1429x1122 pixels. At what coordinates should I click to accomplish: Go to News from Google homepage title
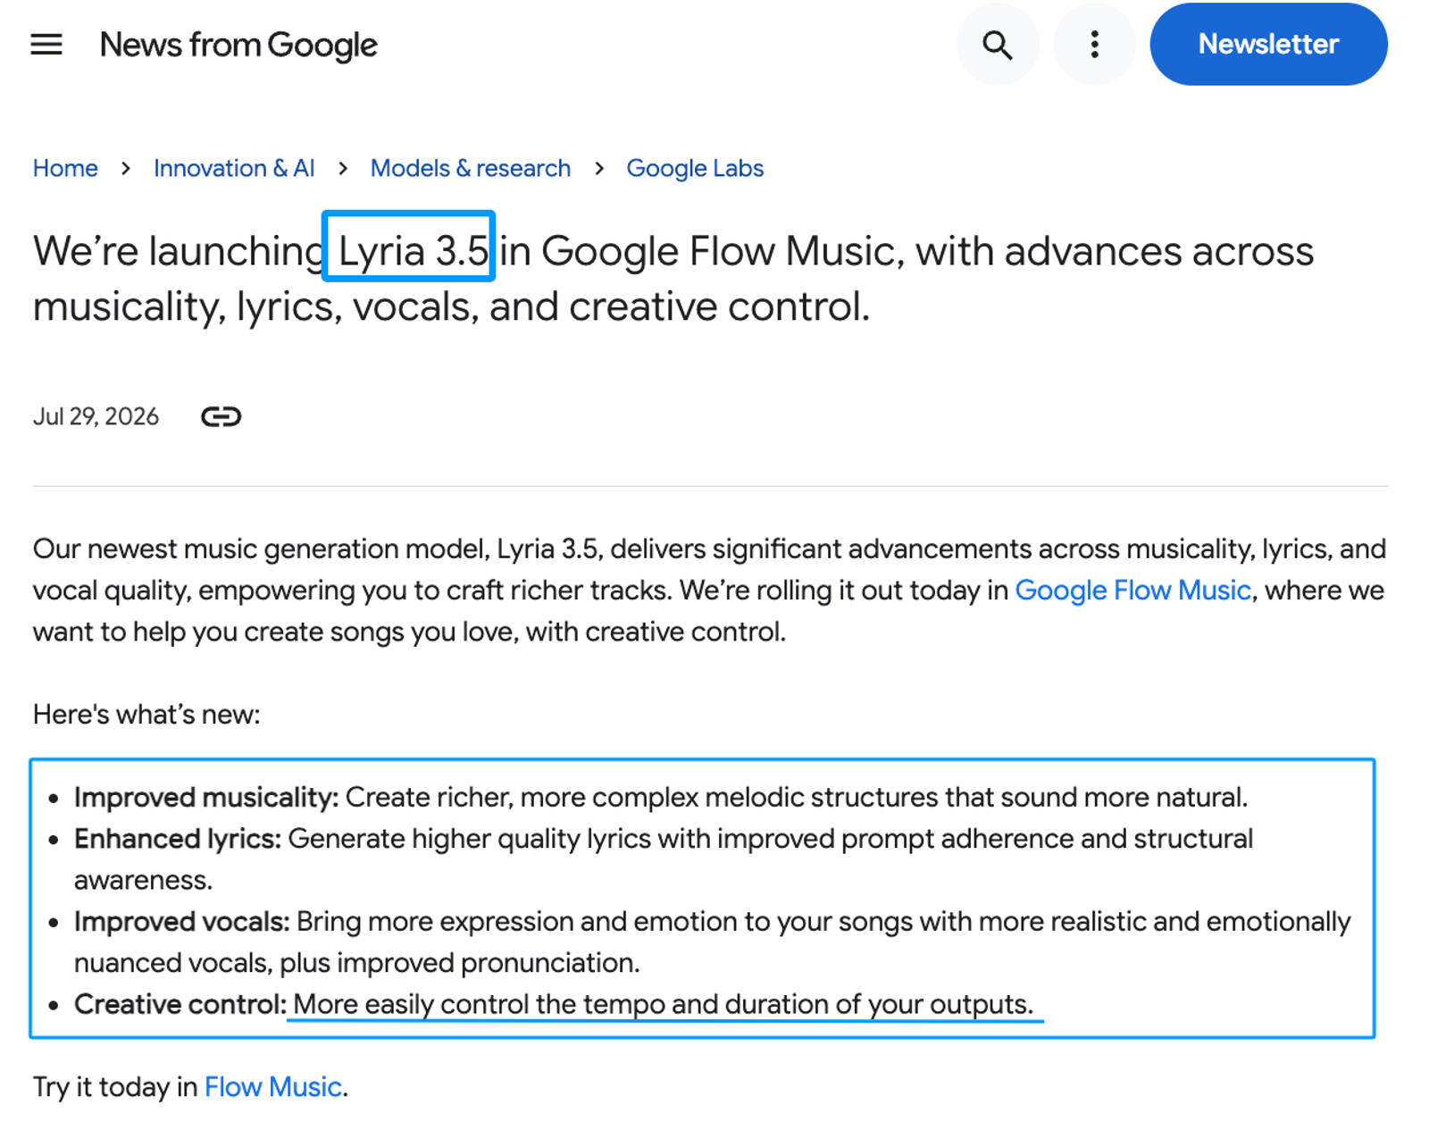click(x=238, y=45)
